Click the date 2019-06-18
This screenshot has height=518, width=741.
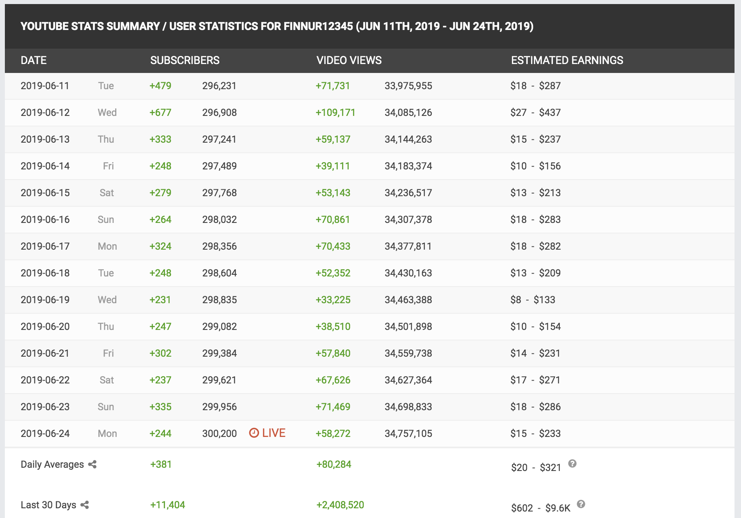pyautogui.click(x=45, y=273)
